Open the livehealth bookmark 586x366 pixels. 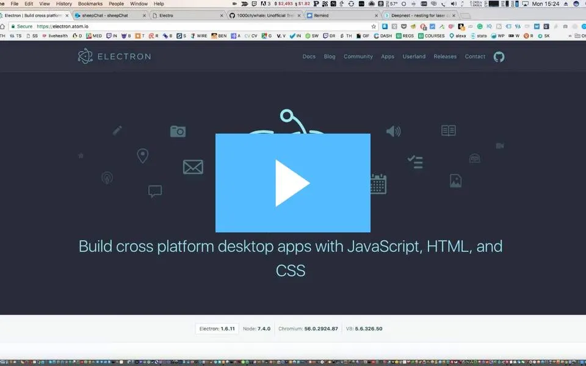[x=54, y=36]
